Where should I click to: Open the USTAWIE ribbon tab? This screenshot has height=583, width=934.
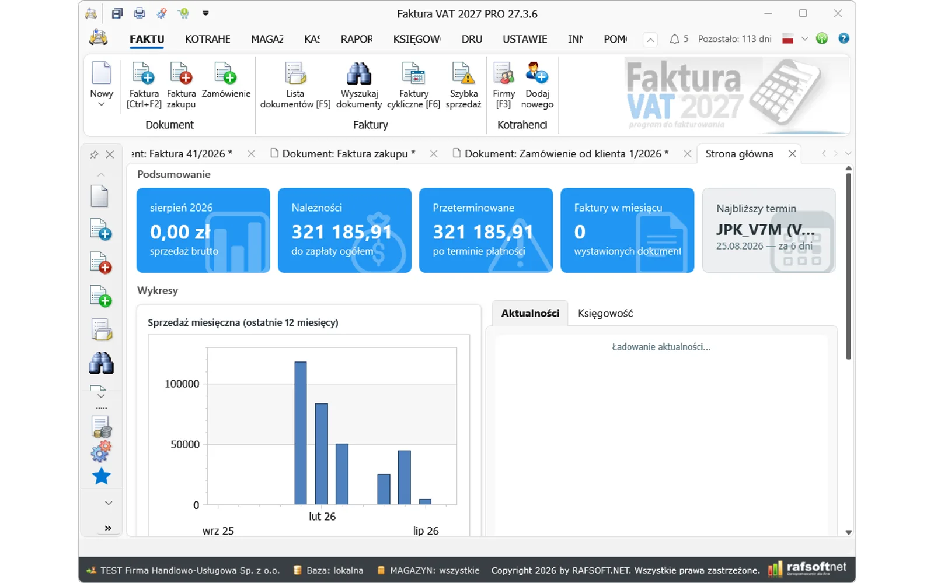click(525, 39)
